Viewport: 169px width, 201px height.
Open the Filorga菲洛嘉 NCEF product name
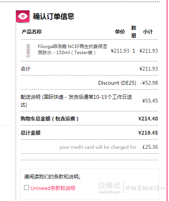[72, 50]
